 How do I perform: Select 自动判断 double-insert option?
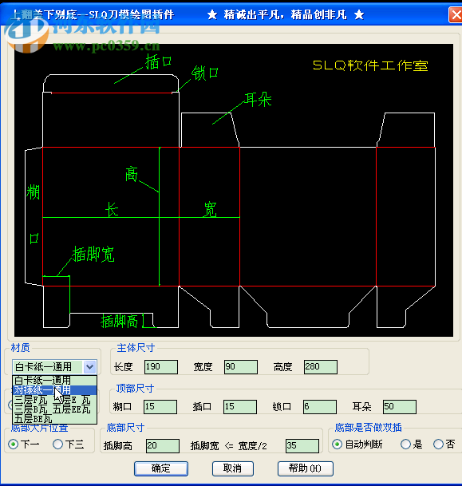337,445
